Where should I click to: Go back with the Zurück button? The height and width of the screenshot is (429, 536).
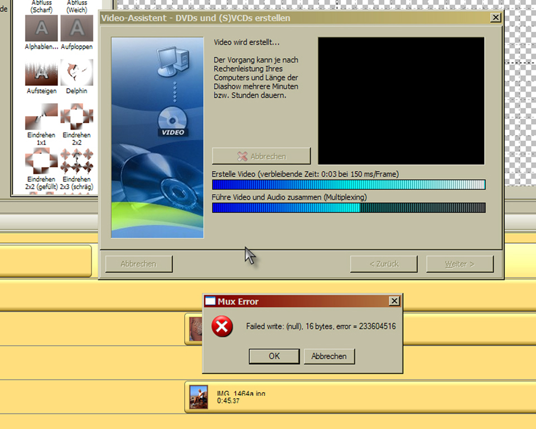(383, 264)
